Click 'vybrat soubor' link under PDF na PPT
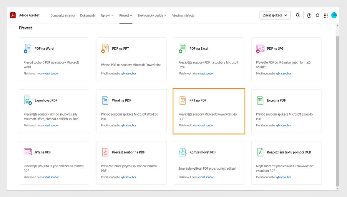The image size is (347, 197). [x=128, y=74]
